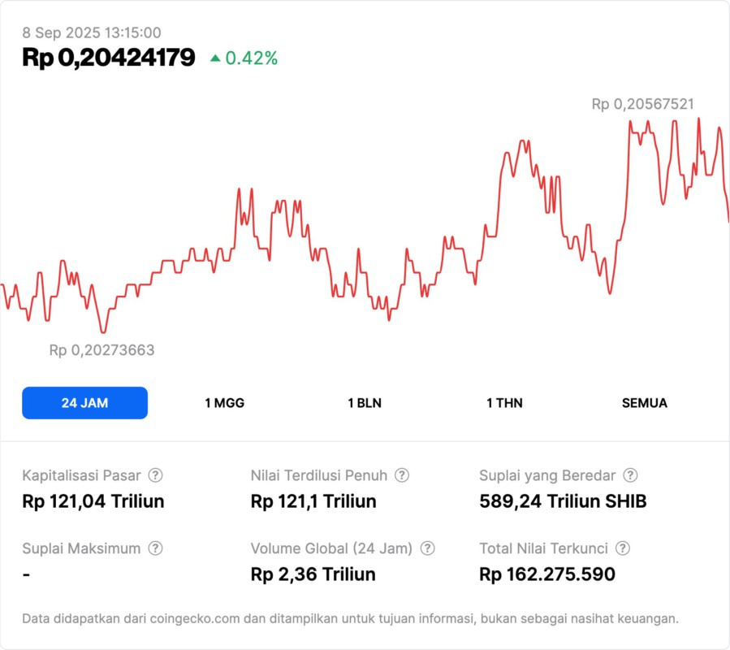
Task: Click question mark next to Suplai Maksimum
Action: 155,548
